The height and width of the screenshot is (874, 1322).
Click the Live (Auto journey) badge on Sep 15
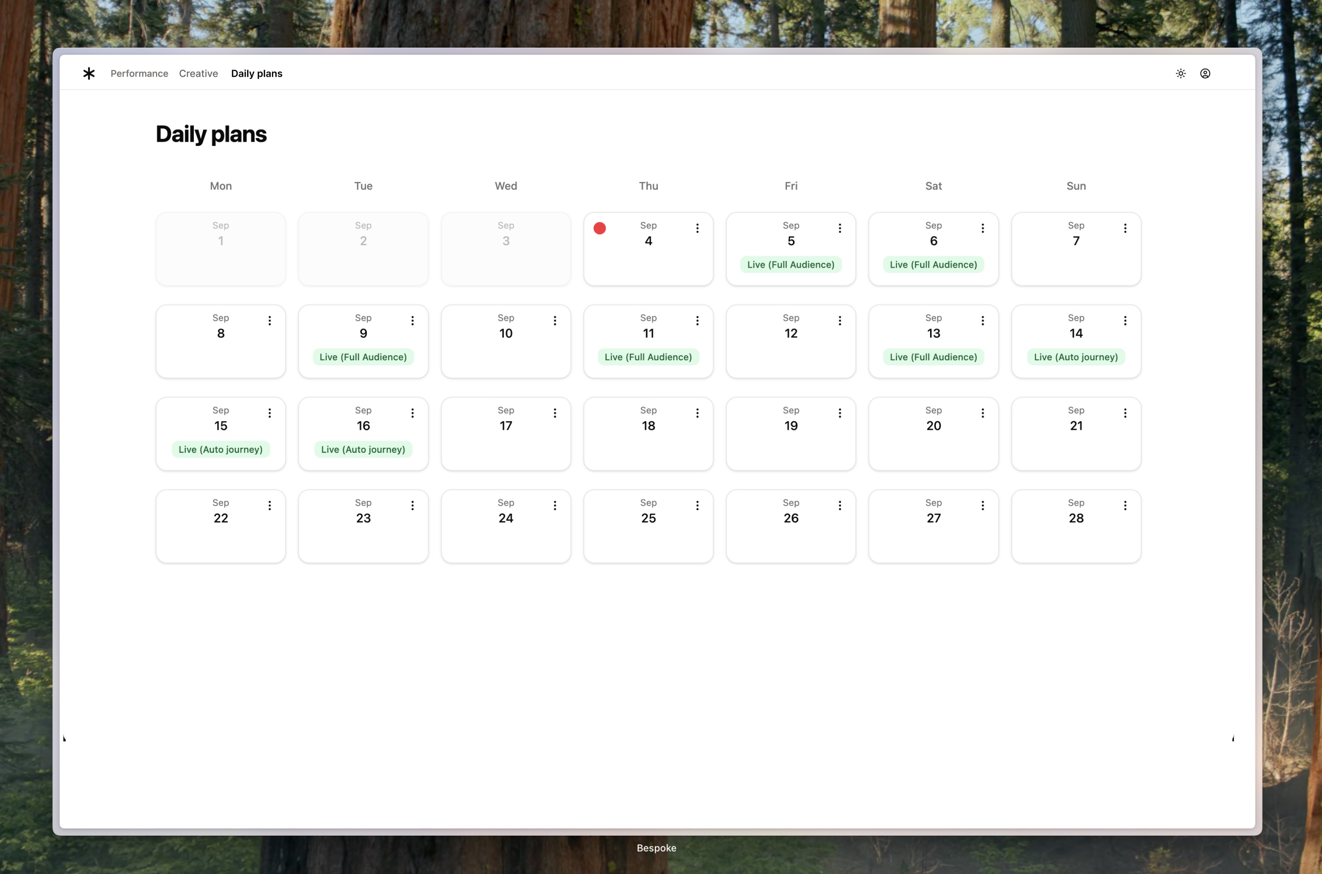(x=220, y=449)
